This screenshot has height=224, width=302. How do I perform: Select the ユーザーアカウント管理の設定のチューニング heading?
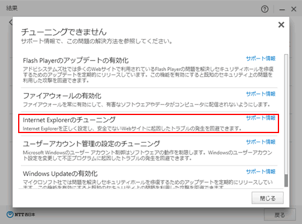[91, 144]
